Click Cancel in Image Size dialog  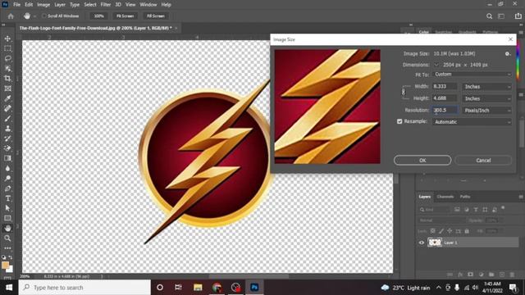(x=483, y=161)
